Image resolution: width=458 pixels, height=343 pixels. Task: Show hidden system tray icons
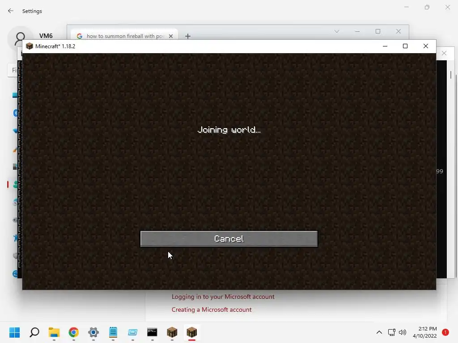pos(379,332)
